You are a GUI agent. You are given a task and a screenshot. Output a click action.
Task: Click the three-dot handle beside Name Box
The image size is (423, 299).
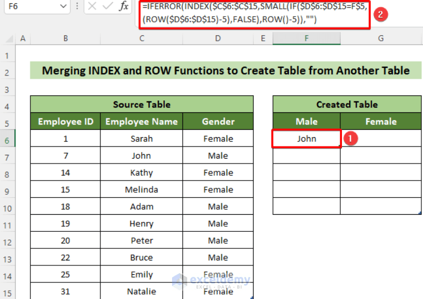pyautogui.click(x=77, y=6)
